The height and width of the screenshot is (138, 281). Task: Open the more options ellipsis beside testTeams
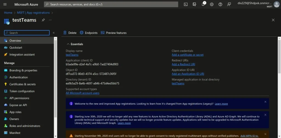pos(50,20)
